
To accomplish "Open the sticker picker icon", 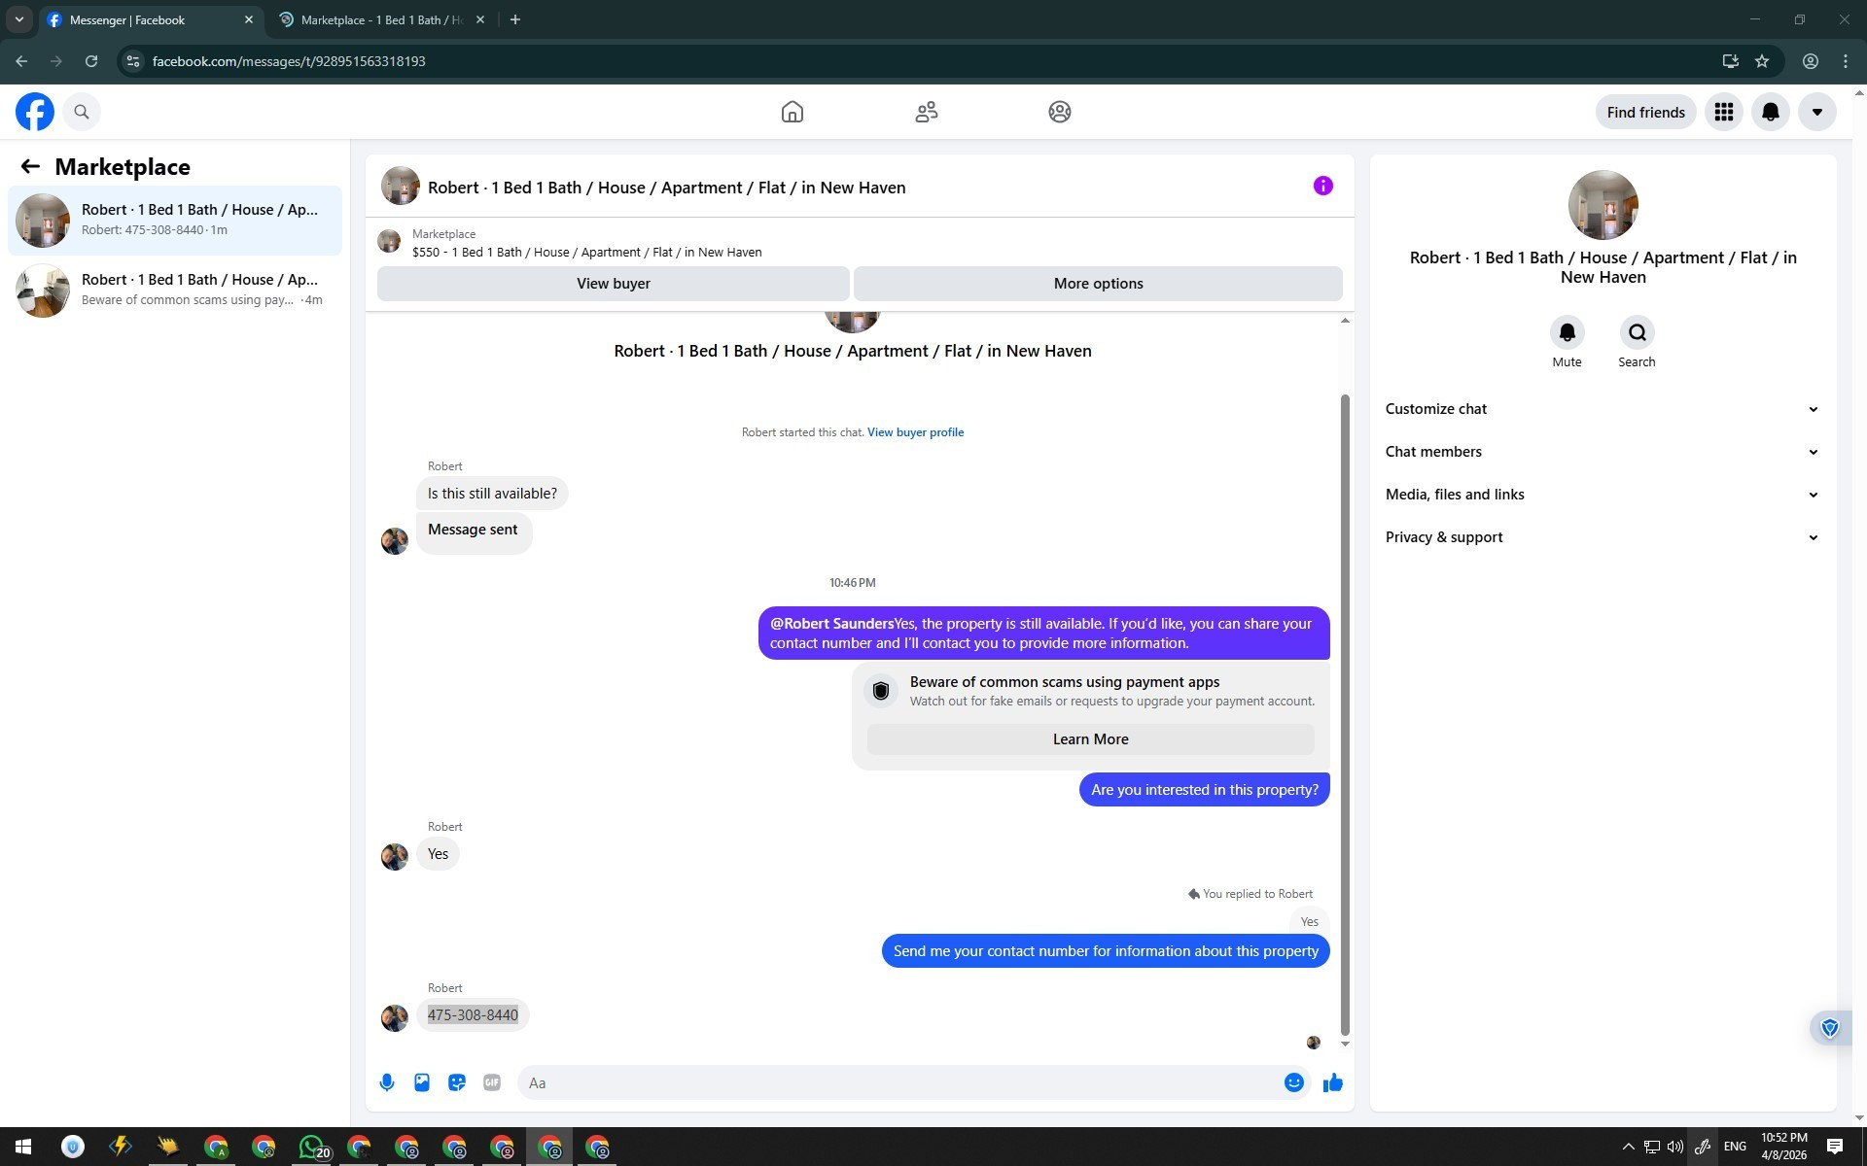I will (x=457, y=1082).
